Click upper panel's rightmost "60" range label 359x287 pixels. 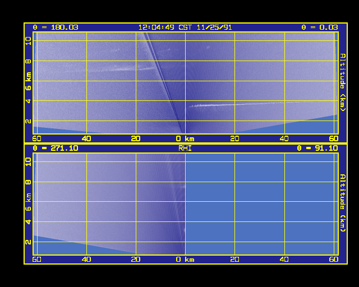334,138
